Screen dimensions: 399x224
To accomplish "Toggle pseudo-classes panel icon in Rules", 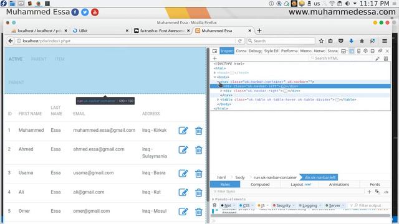I will [377, 192].
